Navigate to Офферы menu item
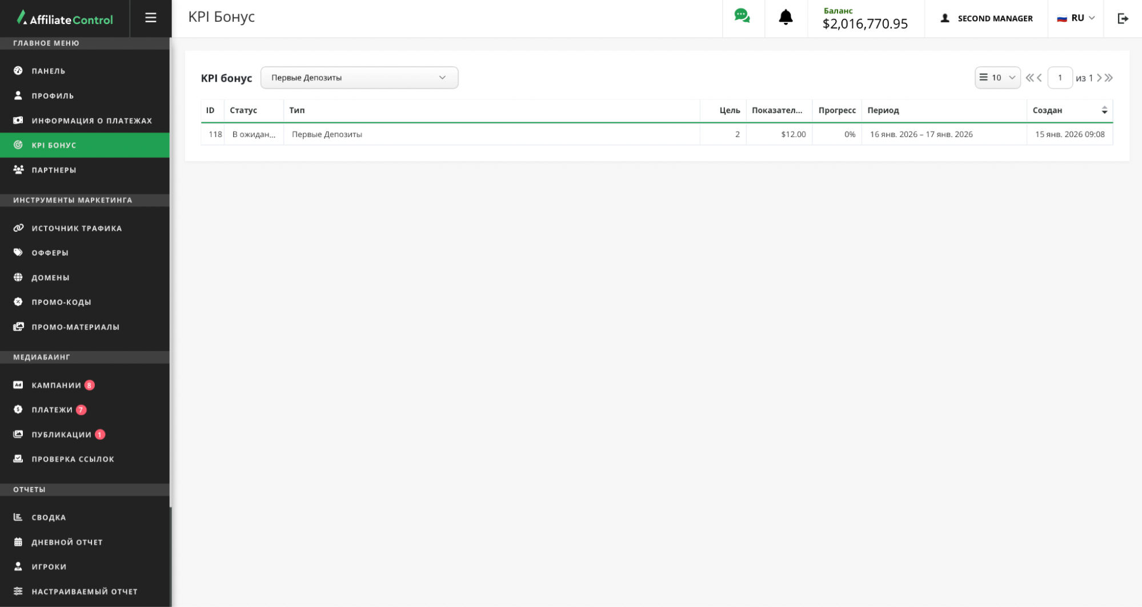This screenshot has height=607, width=1142. tap(50, 252)
